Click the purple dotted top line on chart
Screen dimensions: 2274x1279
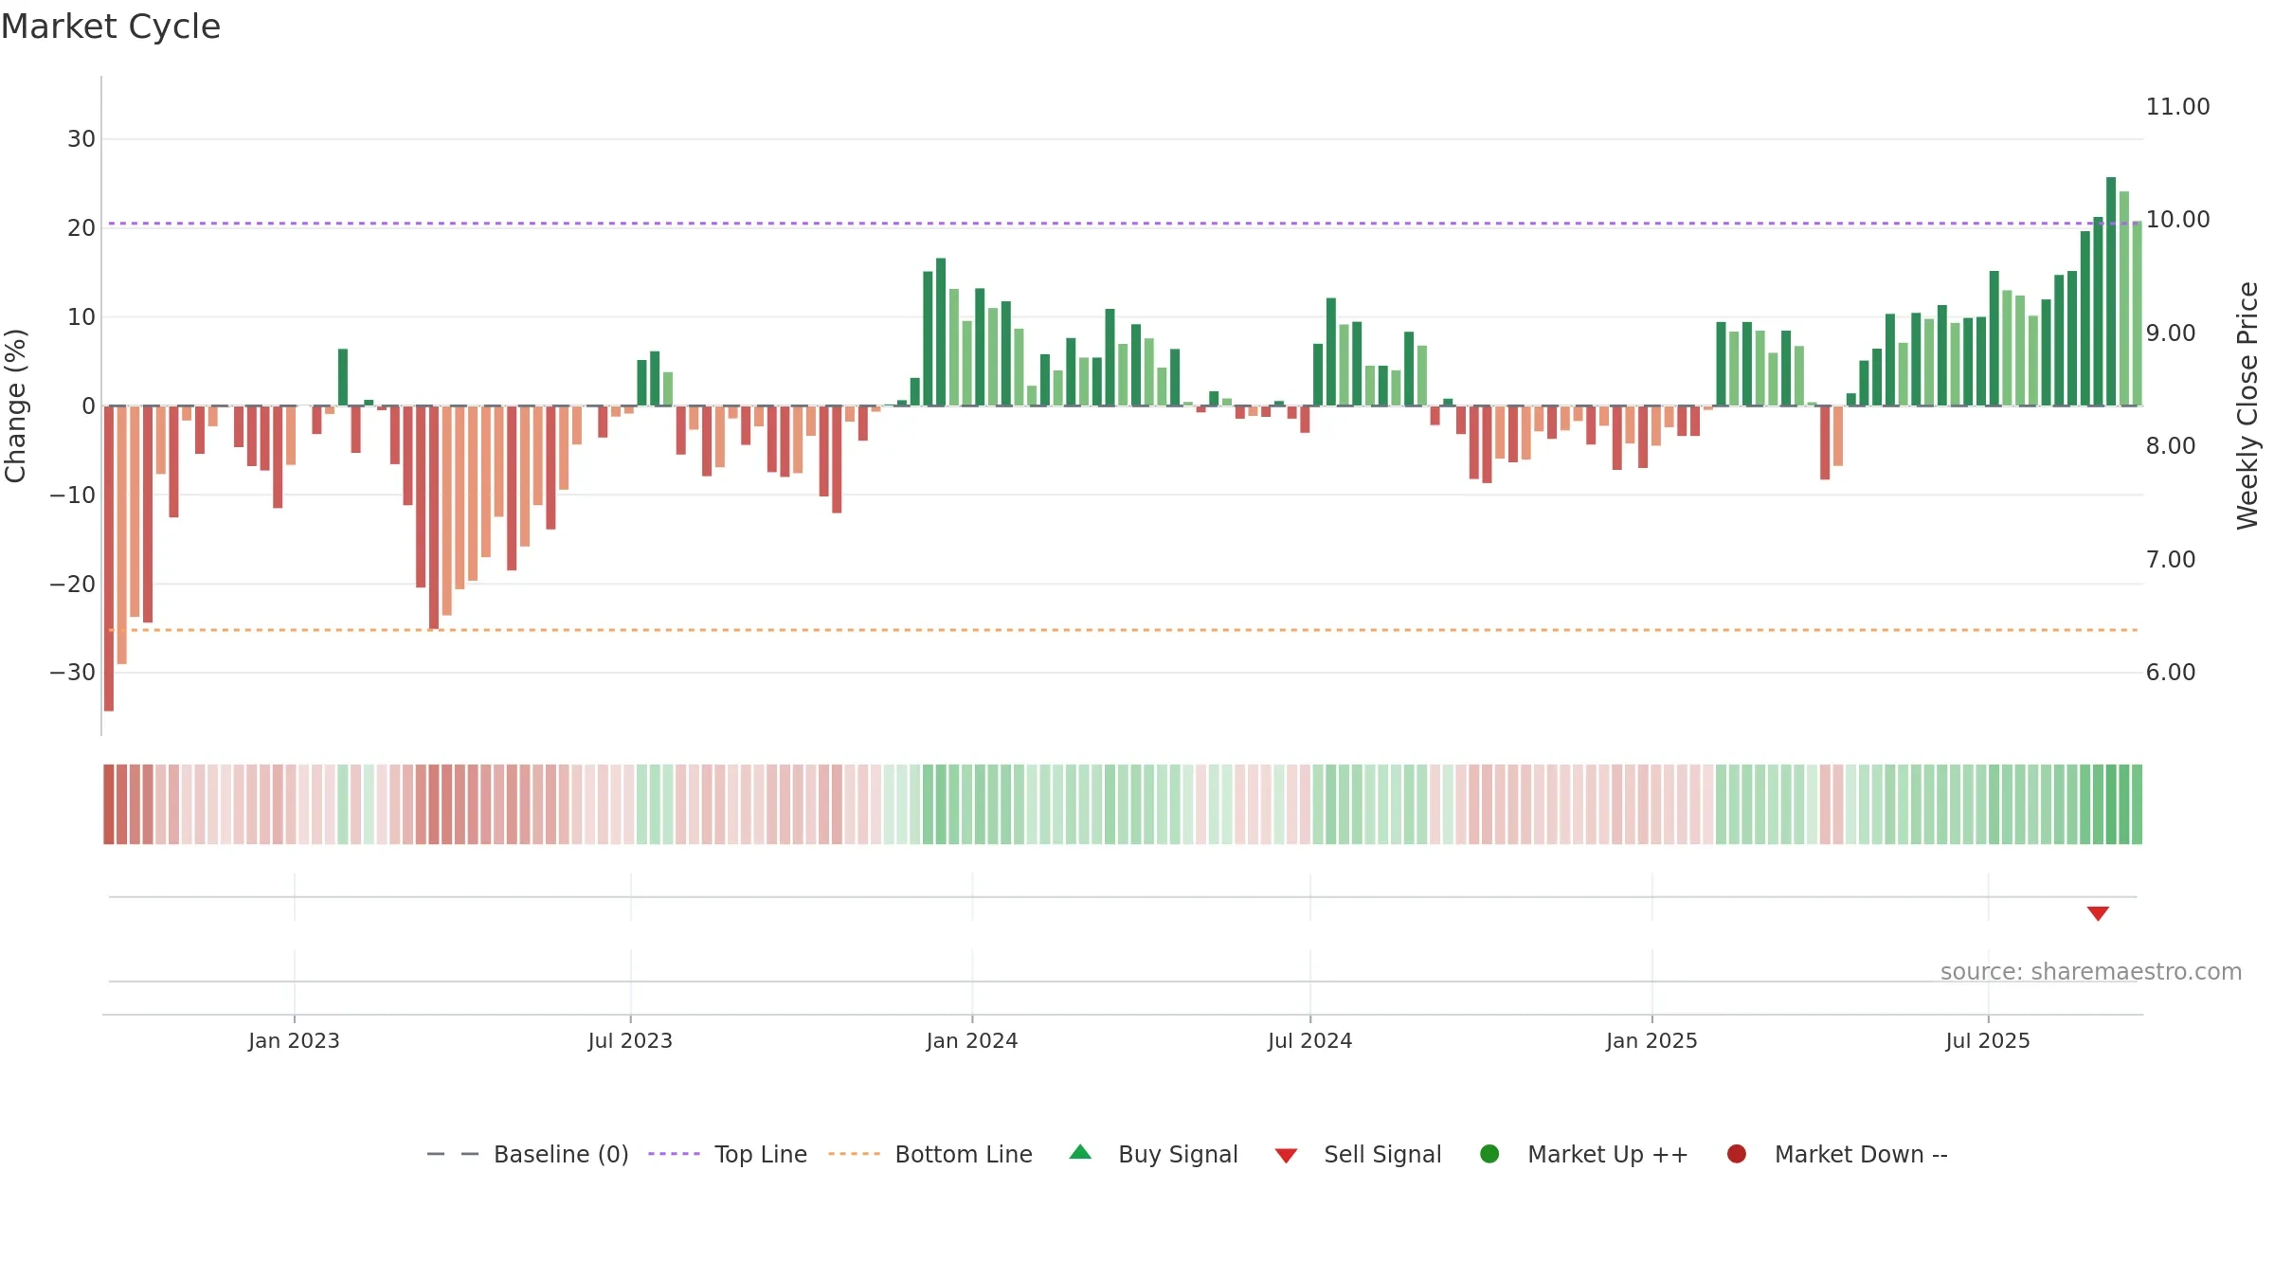pos(1123,224)
